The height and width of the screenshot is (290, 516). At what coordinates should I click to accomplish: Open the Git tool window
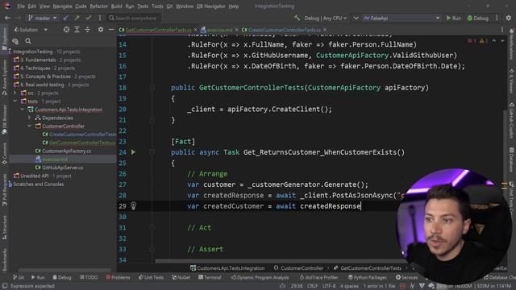(19, 277)
